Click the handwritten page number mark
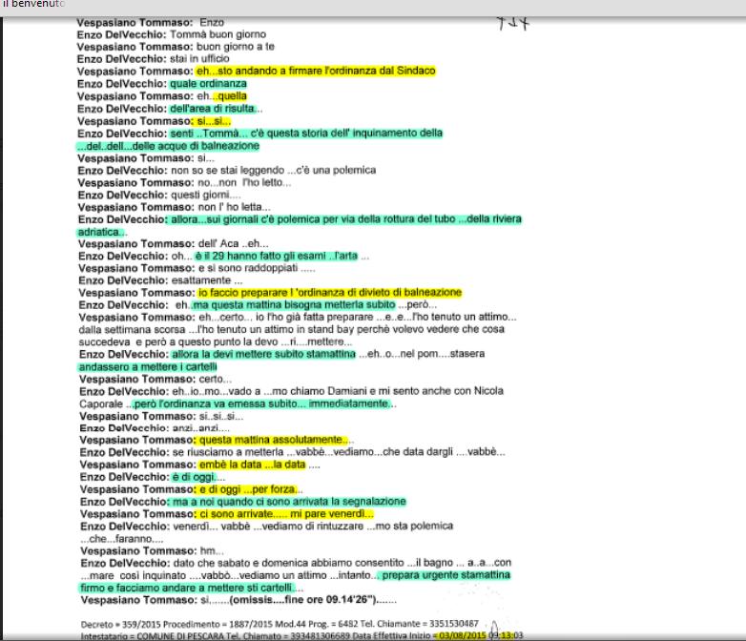This screenshot has height=641, width=746. coord(513,21)
